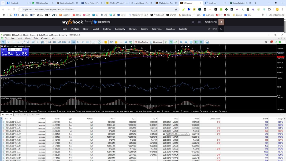Open the chart templates dropdown
Screen dimensions: 286x161
[102, 42]
